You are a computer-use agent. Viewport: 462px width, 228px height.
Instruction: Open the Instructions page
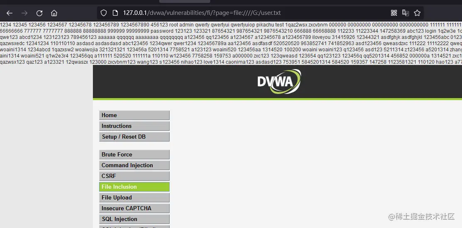[x=134, y=126]
